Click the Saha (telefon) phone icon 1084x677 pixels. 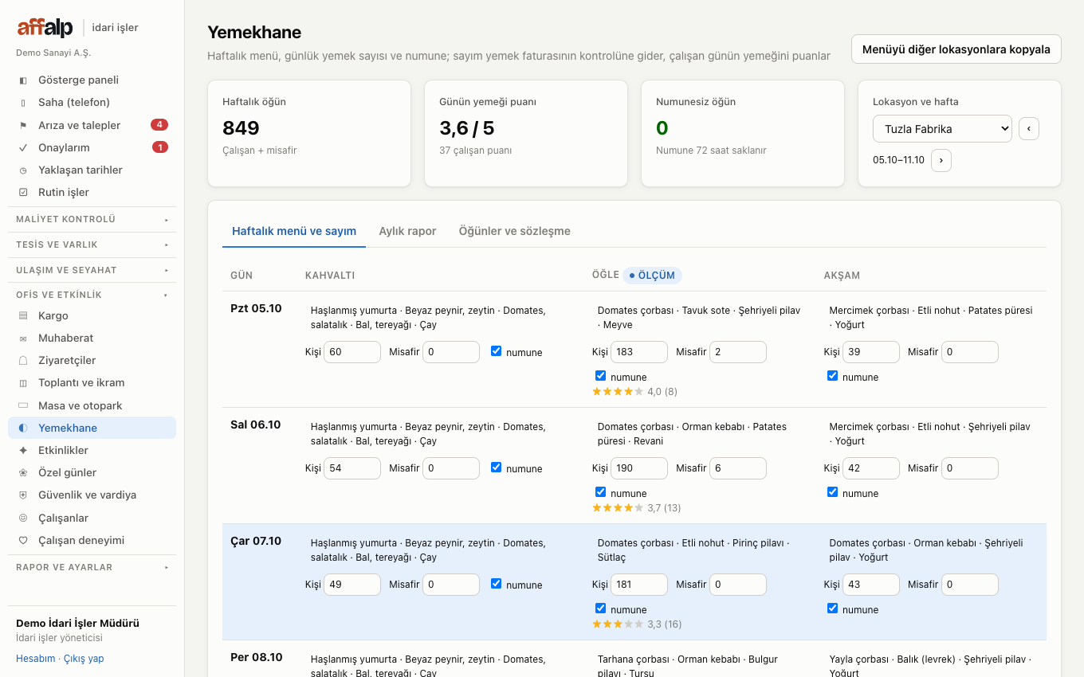click(23, 103)
